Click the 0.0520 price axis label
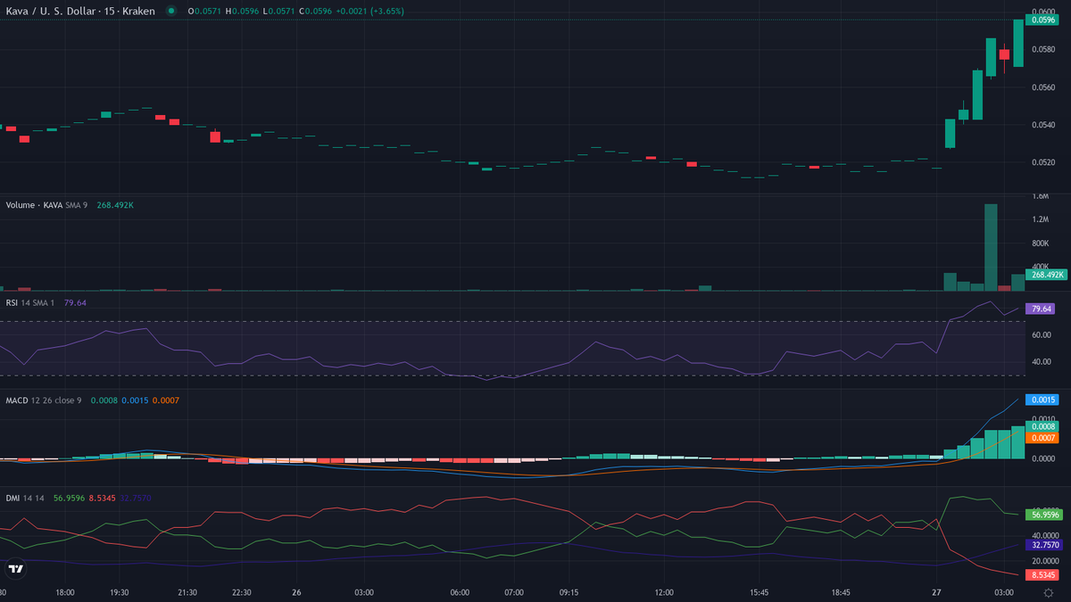The width and height of the screenshot is (1071, 602). click(1043, 162)
